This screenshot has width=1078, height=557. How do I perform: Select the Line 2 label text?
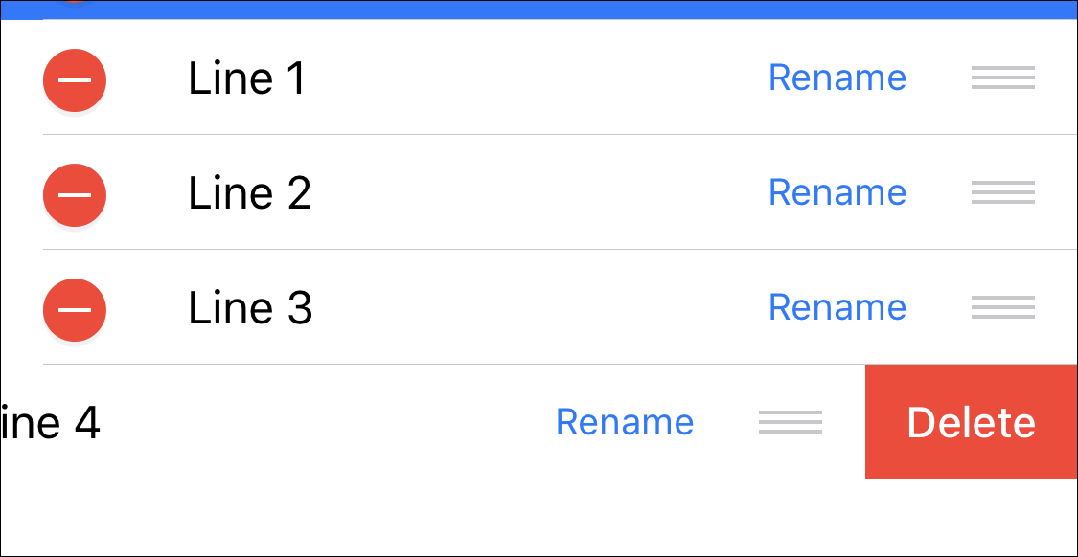tap(249, 193)
